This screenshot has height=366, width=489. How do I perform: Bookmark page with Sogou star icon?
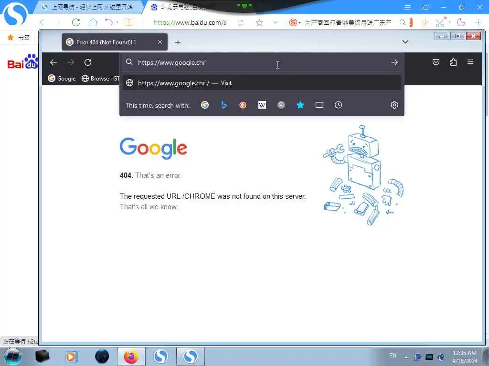click(x=259, y=22)
